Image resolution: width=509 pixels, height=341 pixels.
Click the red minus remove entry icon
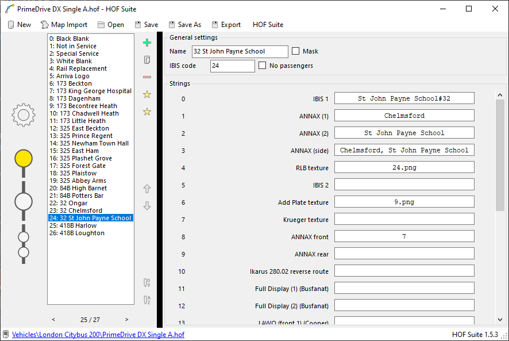[147, 77]
